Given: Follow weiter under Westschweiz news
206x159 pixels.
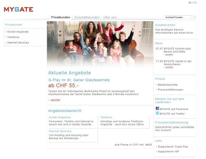Looking at the screenshot, I should pos(169,67).
